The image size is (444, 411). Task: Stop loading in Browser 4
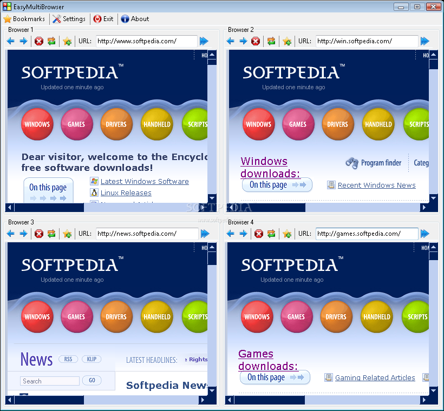(258, 234)
